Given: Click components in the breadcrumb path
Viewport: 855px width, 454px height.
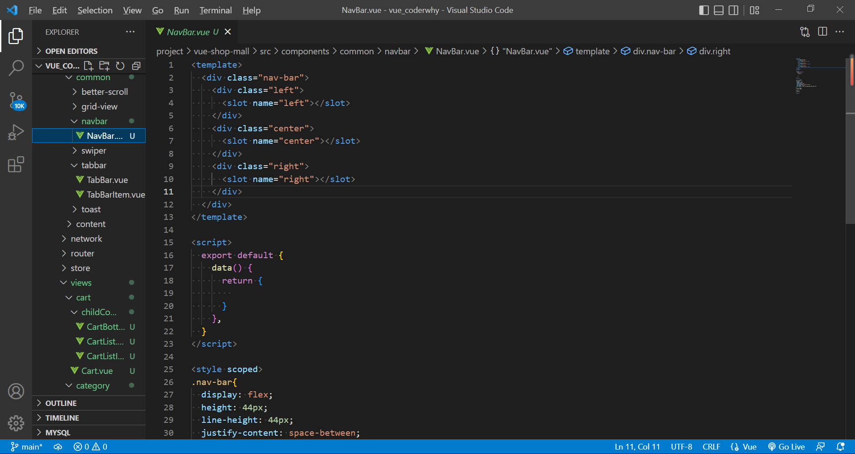Looking at the screenshot, I should click(305, 51).
